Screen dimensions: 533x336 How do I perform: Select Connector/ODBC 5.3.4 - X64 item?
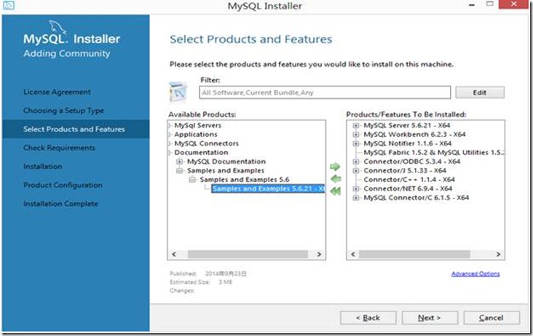411,161
